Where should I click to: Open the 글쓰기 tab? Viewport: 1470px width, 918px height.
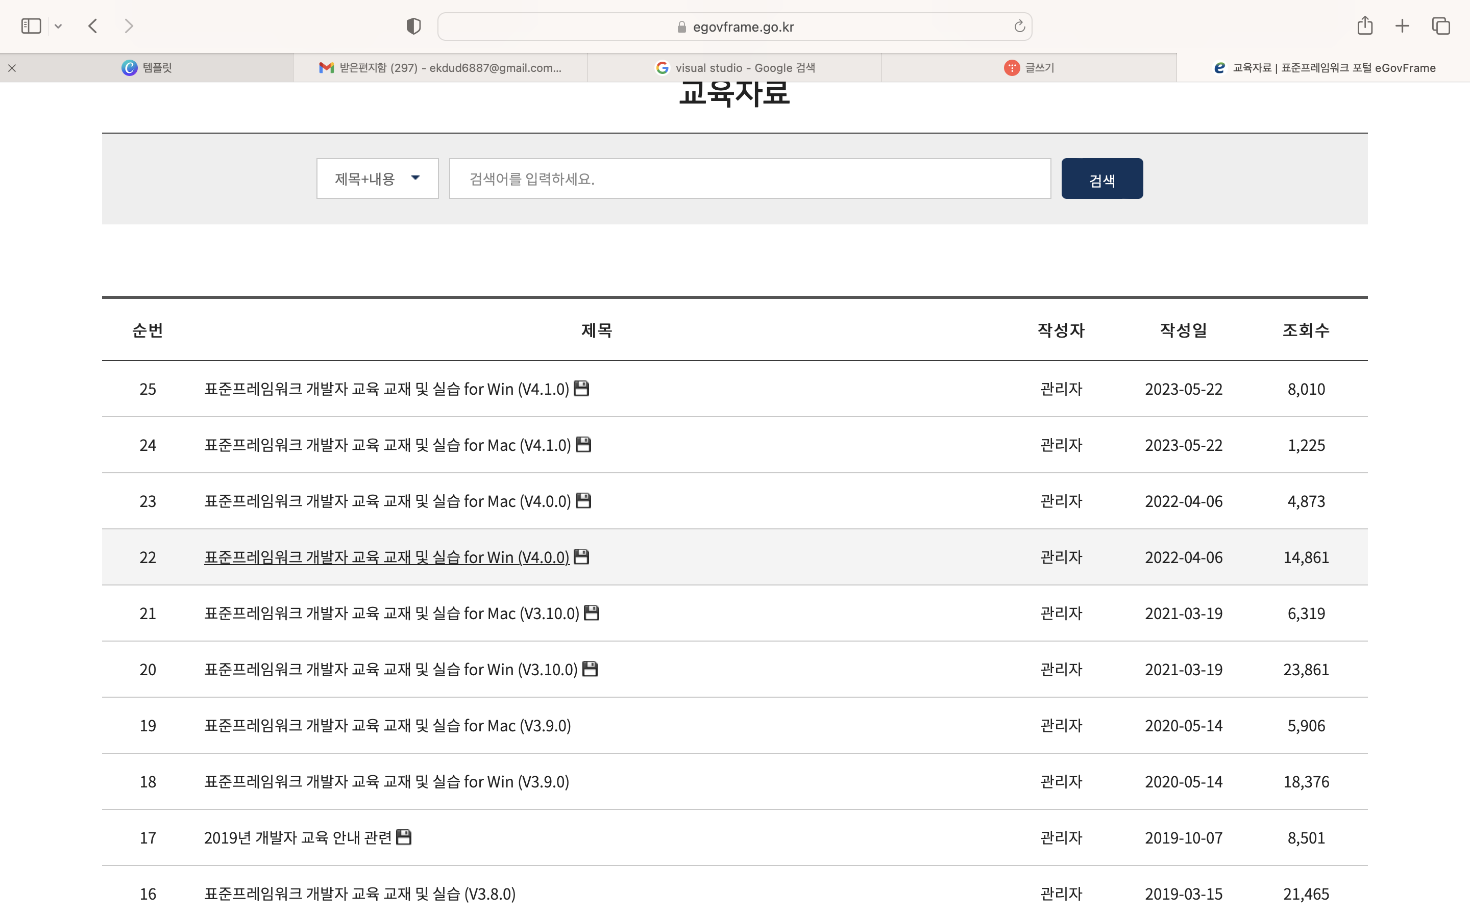coord(1029,68)
